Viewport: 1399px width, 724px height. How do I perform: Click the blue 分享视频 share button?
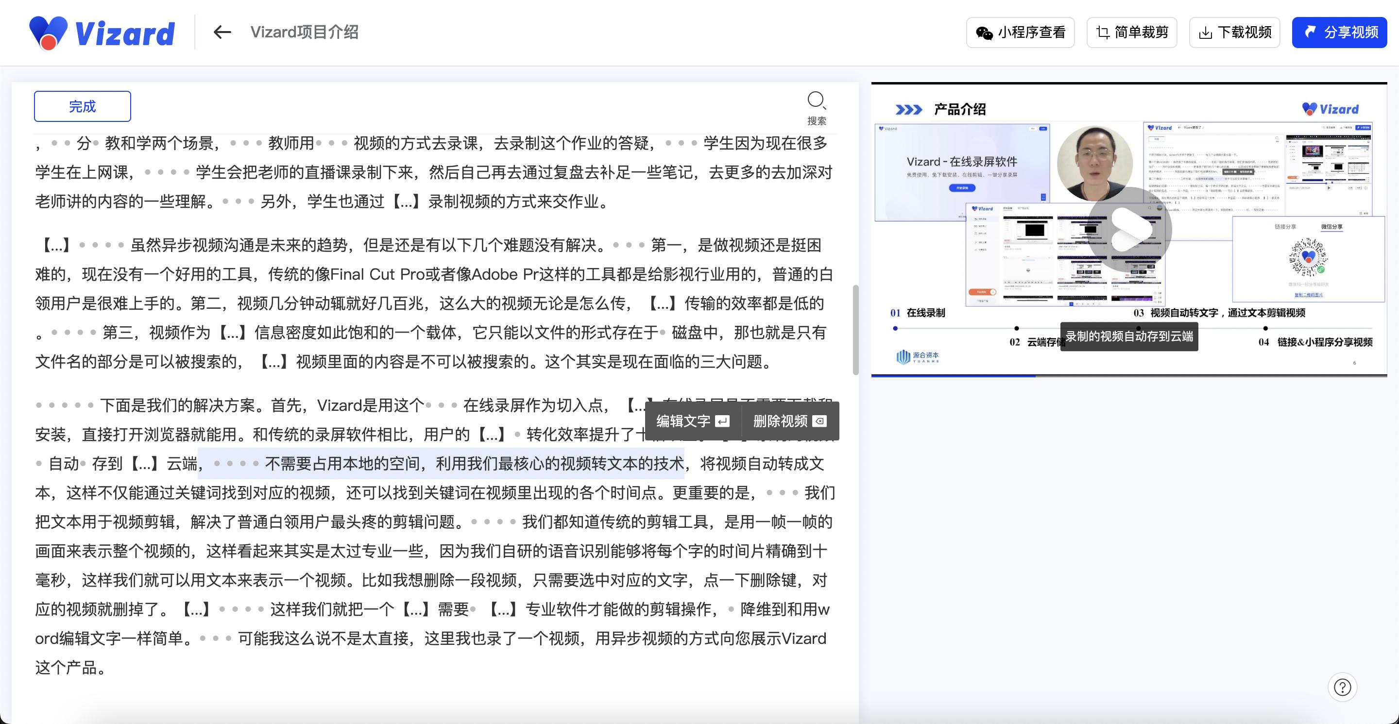[1339, 33]
